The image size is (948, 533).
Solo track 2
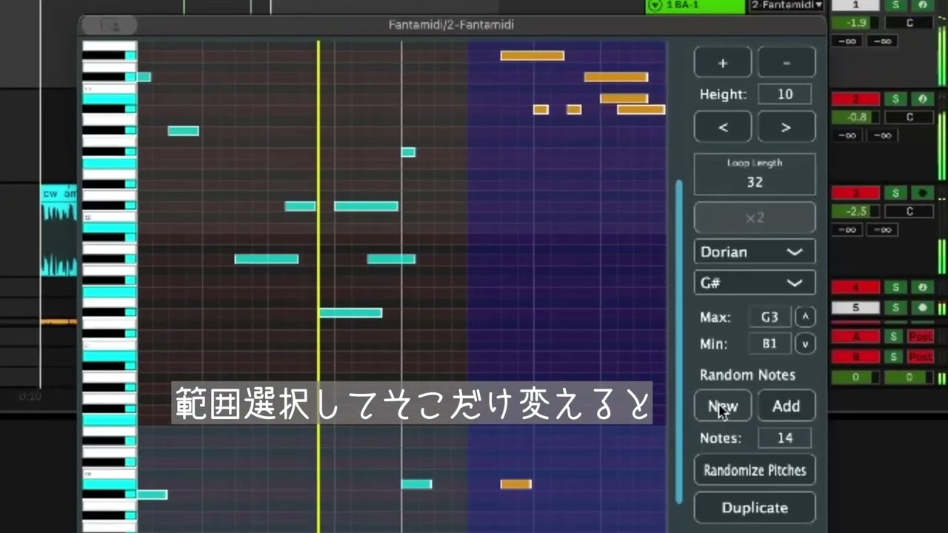896,98
